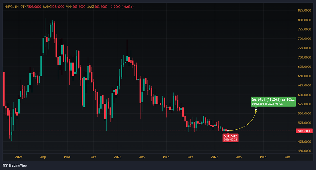316x170 pixels.
Task: Click the 2026-02-23 date on red label
Action: [230, 140]
